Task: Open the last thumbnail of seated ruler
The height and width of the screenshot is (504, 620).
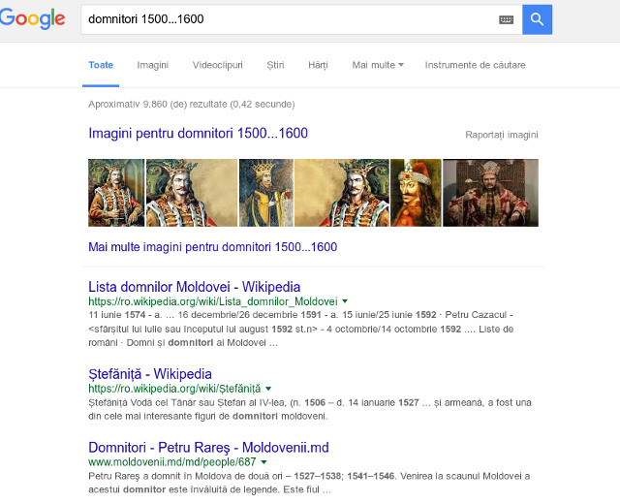Action: pyautogui.click(x=497, y=193)
